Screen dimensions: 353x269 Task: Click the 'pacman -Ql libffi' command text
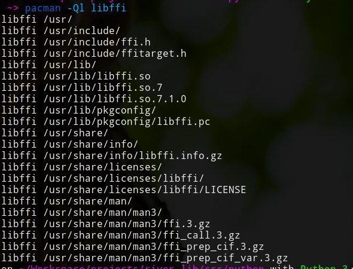(x=75, y=8)
